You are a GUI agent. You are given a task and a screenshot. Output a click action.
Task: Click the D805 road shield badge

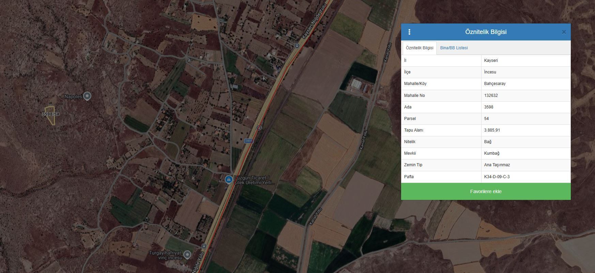tap(249, 141)
